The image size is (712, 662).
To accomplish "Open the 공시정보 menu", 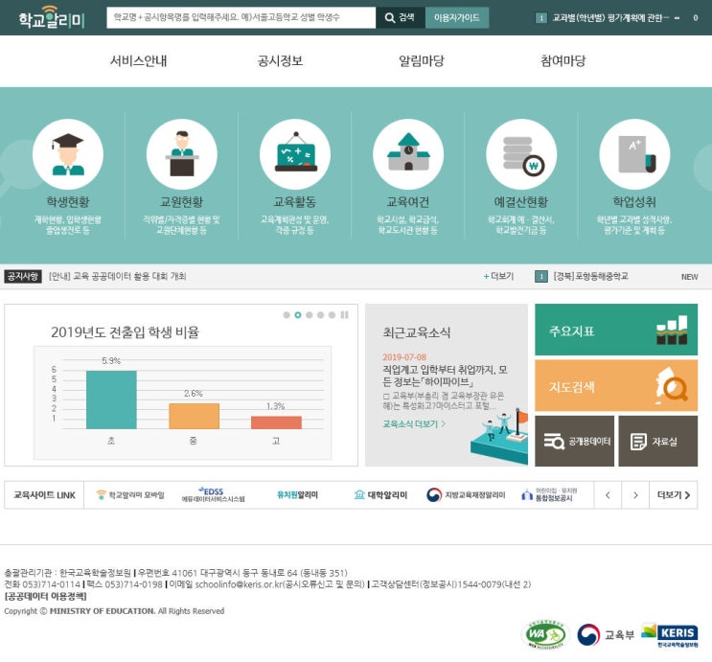I will 280,61.
